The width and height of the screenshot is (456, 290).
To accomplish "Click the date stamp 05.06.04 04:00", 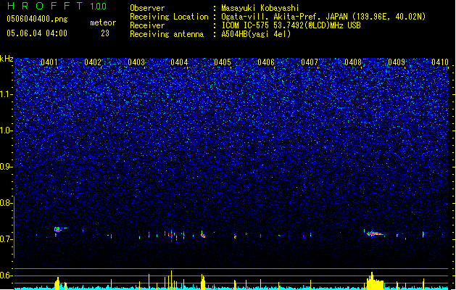I will pyautogui.click(x=37, y=33).
